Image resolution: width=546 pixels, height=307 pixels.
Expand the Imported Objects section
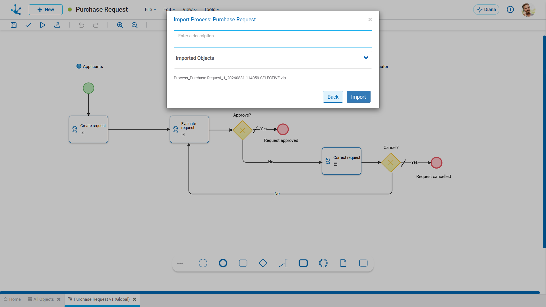coord(366,58)
